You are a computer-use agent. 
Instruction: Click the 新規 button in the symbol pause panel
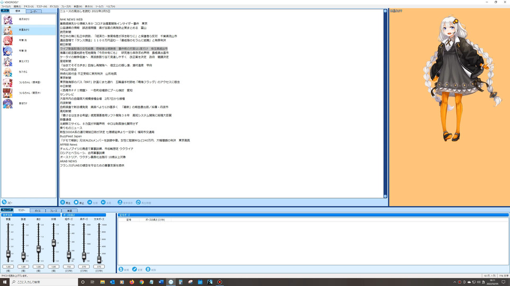(124, 270)
